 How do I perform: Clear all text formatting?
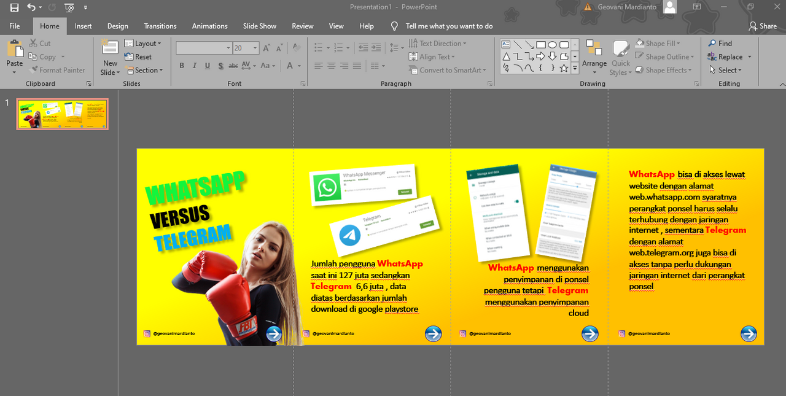pos(297,48)
